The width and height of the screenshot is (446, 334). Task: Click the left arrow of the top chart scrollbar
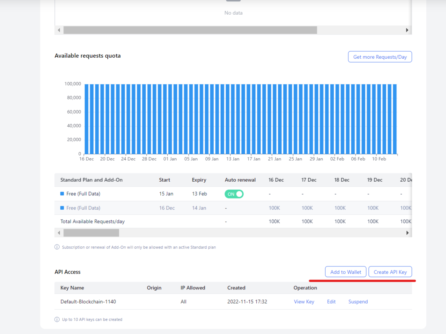(x=58, y=30)
